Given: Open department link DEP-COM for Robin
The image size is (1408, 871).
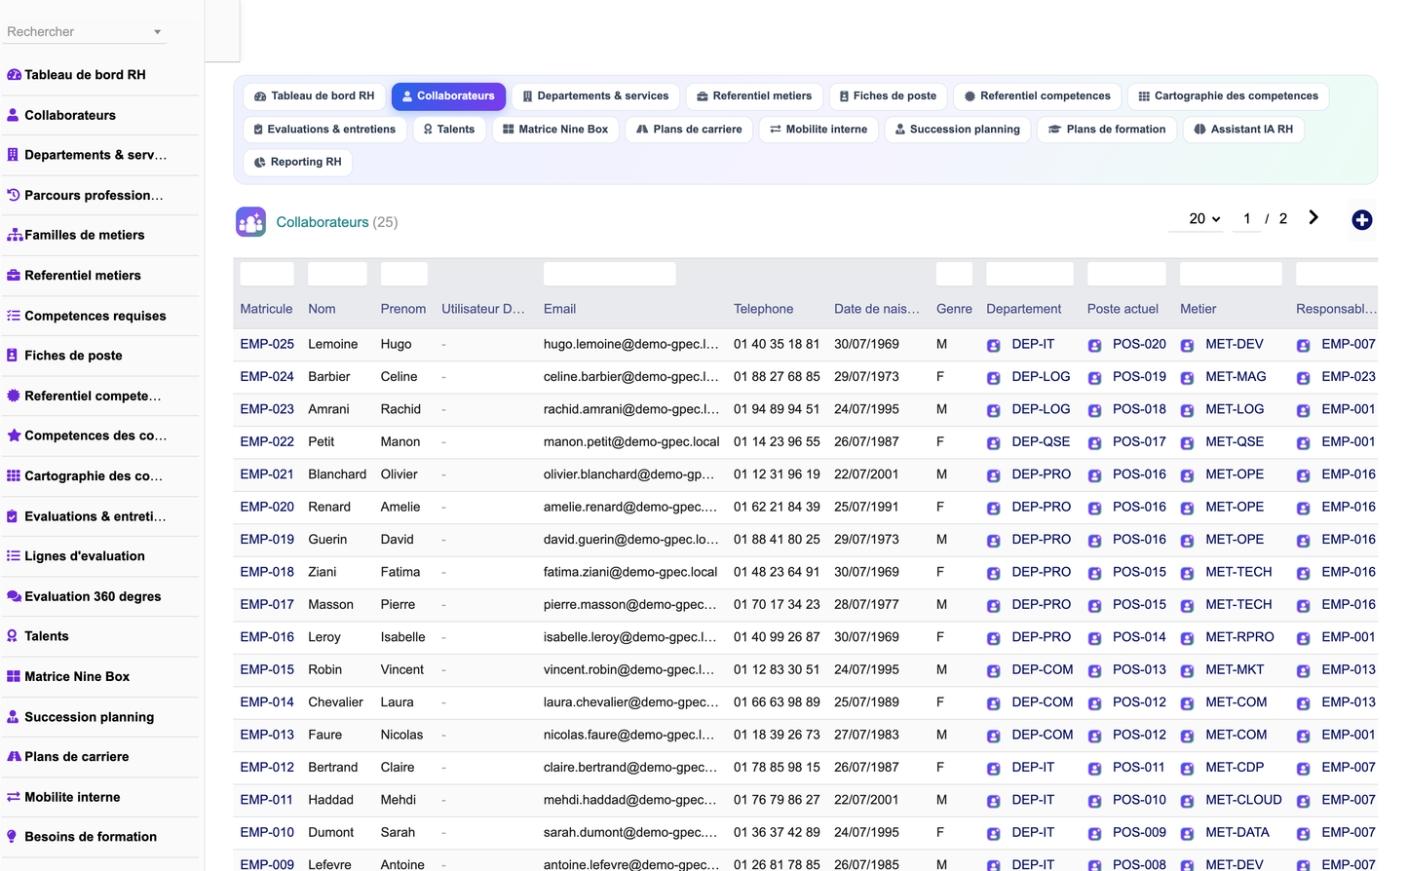Looking at the screenshot, I should point(1042,670).
